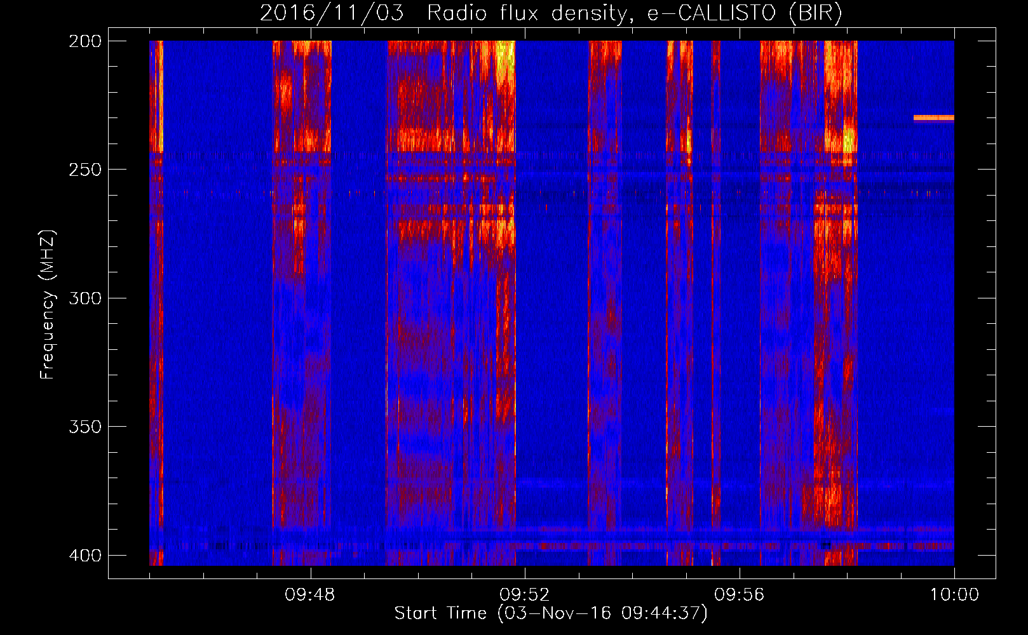Click the 350 frequency tick label

tap(85, 426)
